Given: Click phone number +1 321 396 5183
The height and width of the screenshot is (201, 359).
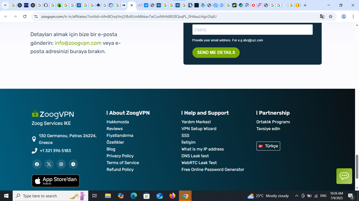Looking at the screenshot, I should point(55,151).
